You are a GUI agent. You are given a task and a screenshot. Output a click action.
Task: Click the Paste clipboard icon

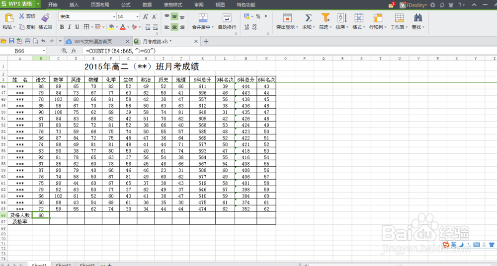tap(9, 17)
